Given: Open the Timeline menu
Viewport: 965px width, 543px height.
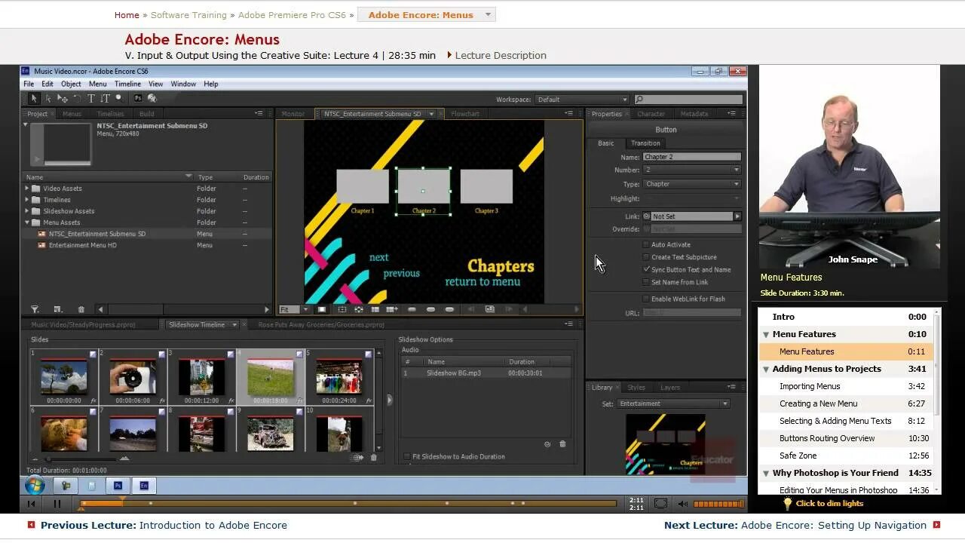Looking at the screenshot, I should pos(127,84).
